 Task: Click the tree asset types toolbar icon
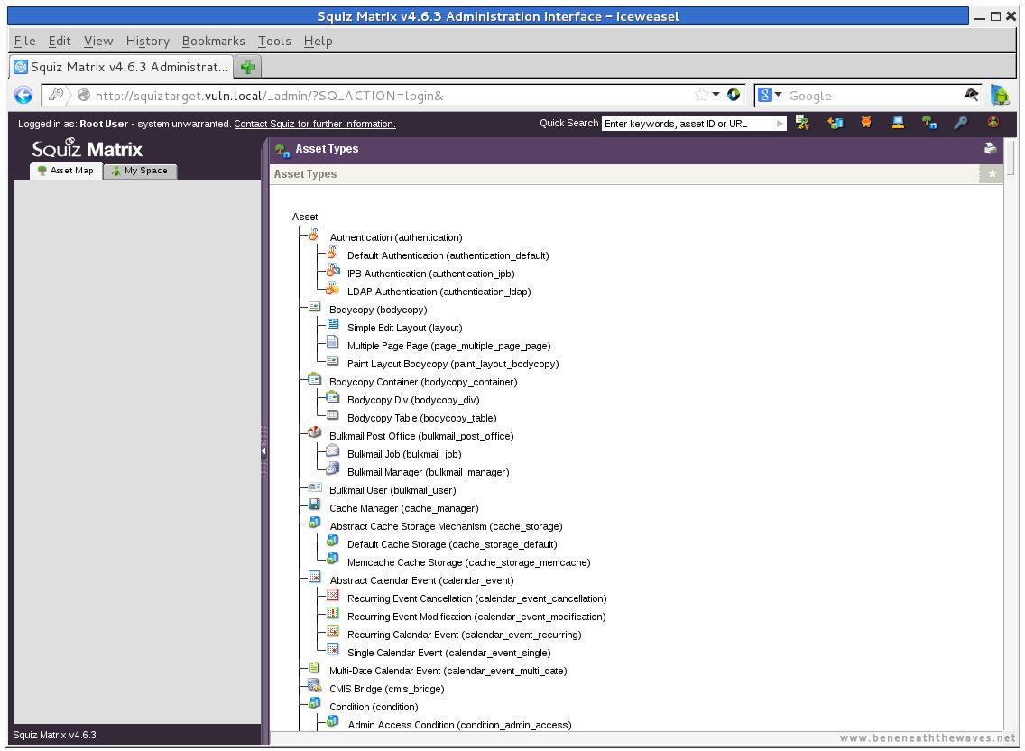929,123
